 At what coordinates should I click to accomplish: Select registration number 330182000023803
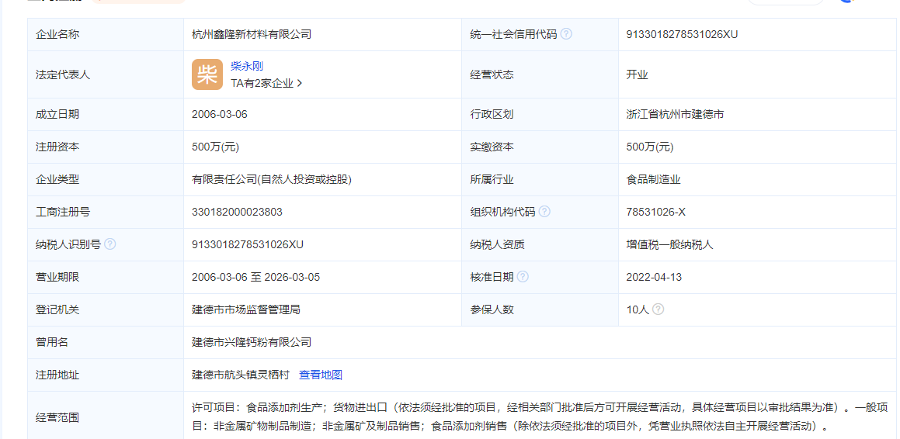(x=237, y=212)
